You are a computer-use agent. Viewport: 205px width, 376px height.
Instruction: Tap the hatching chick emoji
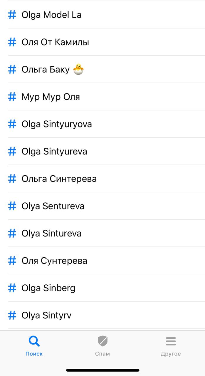click(x=78, y=69)
